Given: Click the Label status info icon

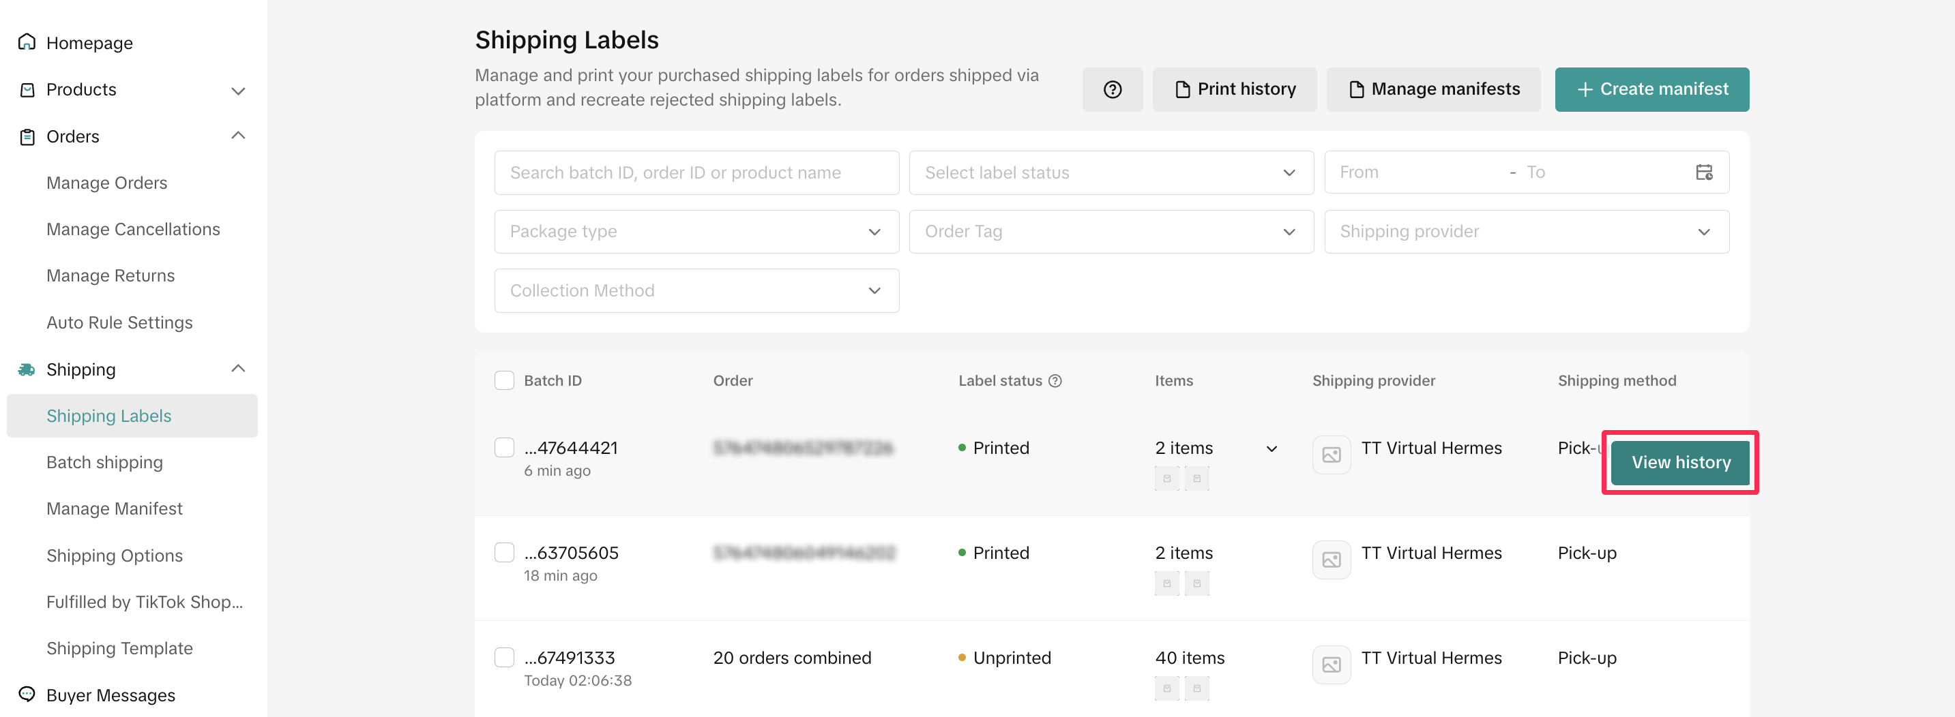Looking at the screenshot, I should [1055, 380].
